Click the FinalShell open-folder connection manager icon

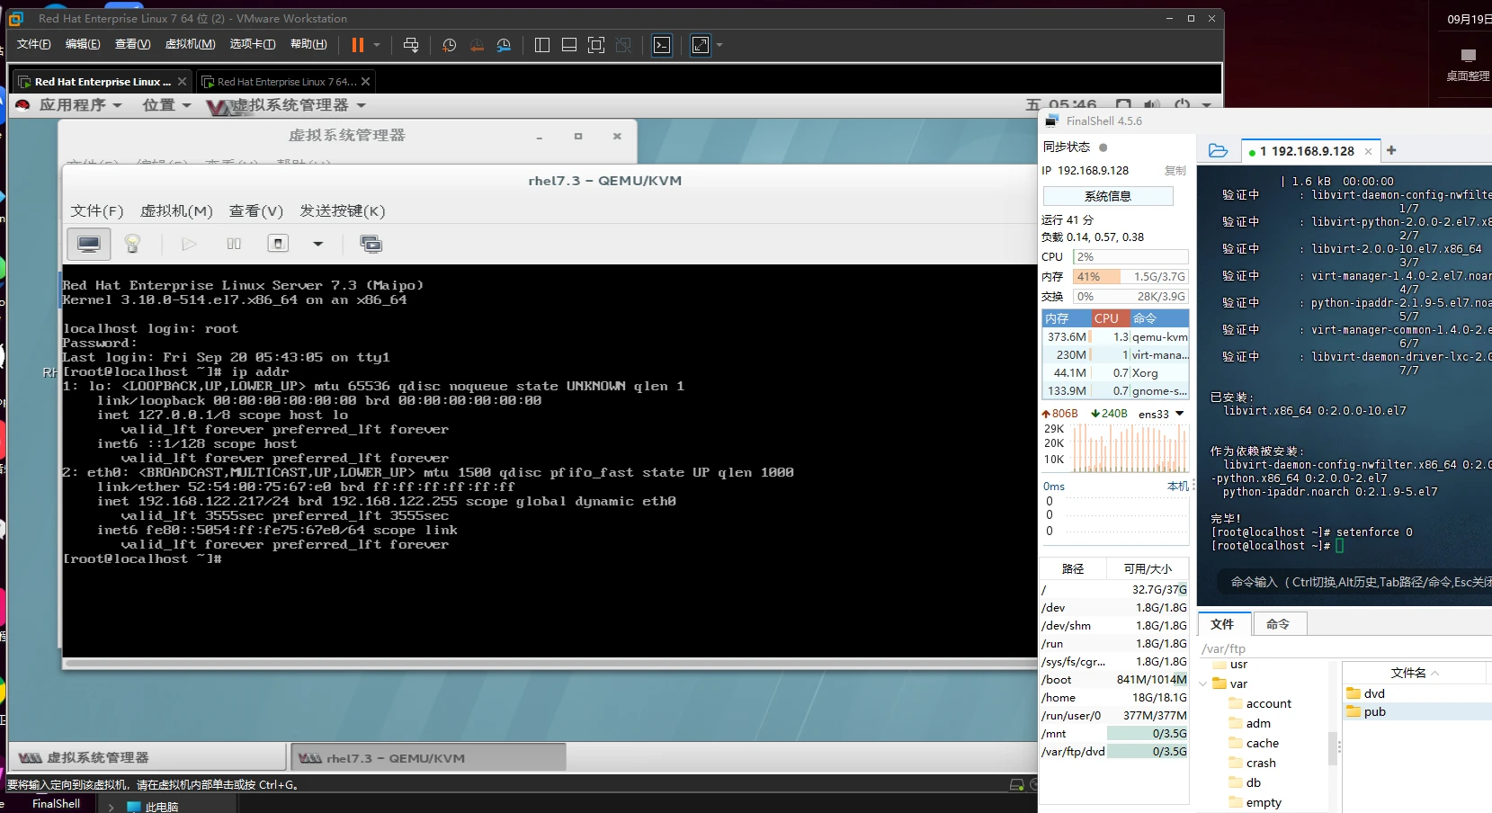(1219, 151)
